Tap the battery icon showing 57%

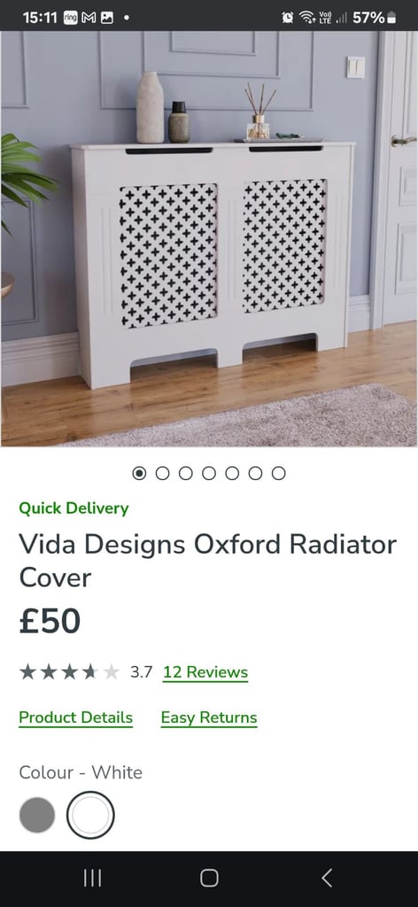(x=391, y=18)
